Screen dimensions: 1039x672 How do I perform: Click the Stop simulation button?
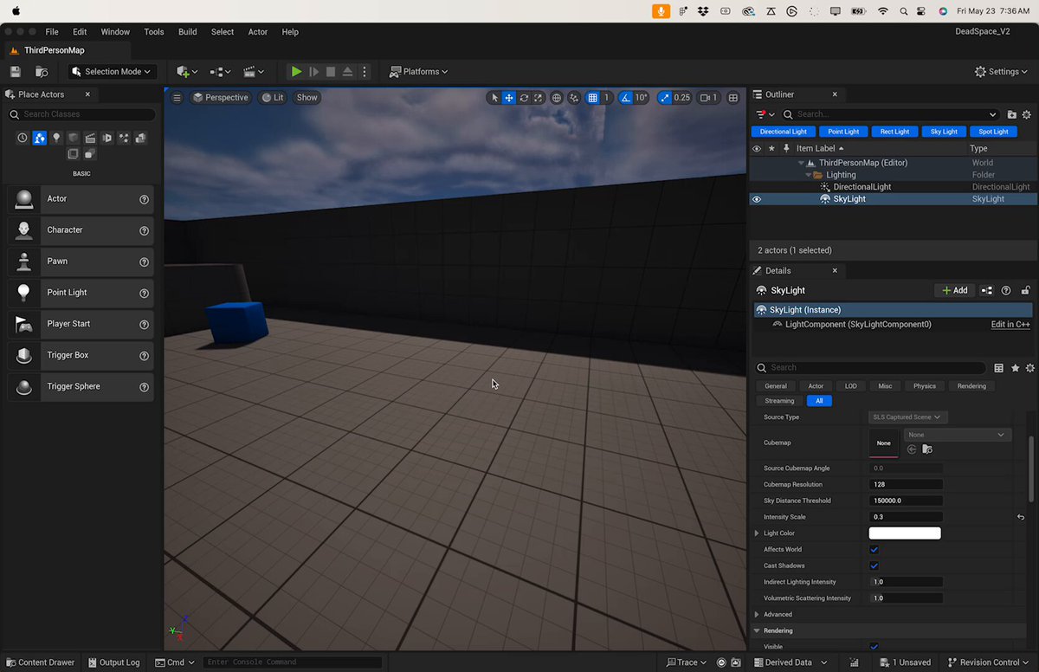[331, 72]
